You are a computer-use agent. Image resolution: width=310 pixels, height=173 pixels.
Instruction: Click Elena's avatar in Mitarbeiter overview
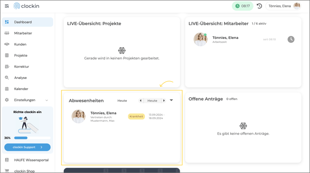tap(200, 39)
